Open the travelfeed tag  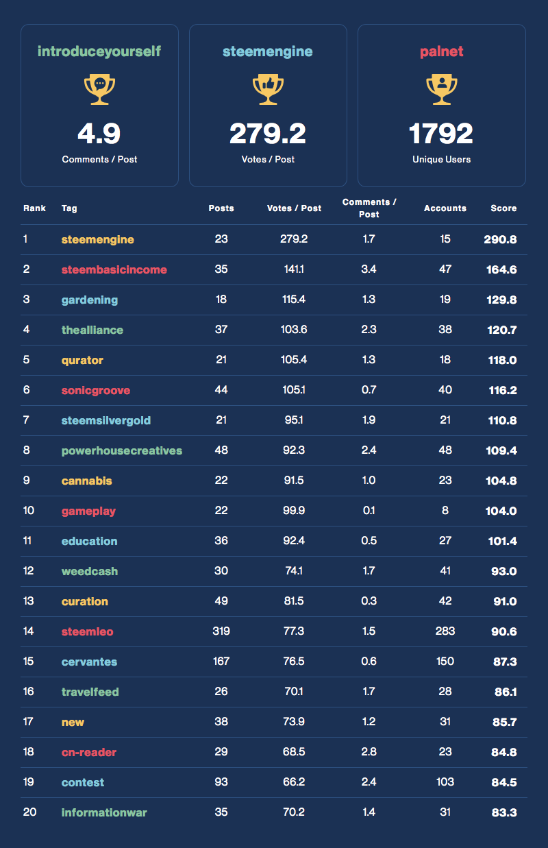pos(90,692)
